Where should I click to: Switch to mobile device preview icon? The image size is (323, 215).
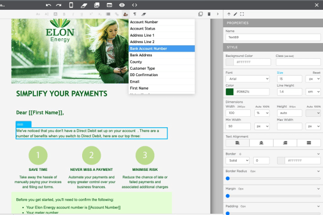[x=71, y=5]
